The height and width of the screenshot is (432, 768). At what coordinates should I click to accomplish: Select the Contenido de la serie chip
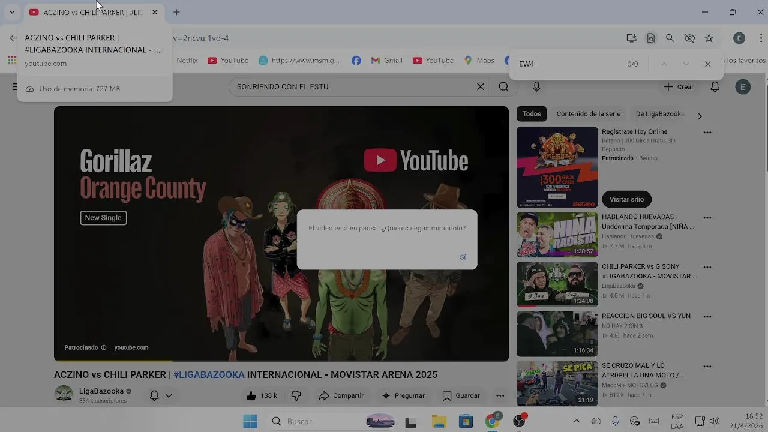coord(589,113)
